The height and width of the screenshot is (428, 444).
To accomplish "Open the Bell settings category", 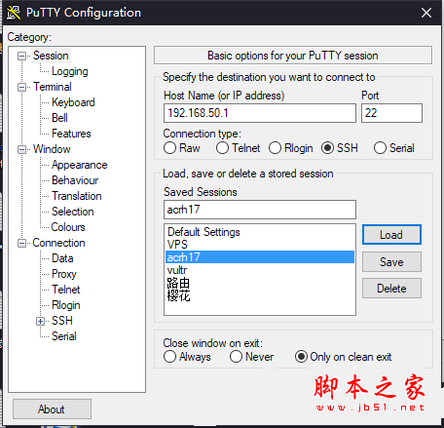I will pyautogui.click(x=59, y=118).
